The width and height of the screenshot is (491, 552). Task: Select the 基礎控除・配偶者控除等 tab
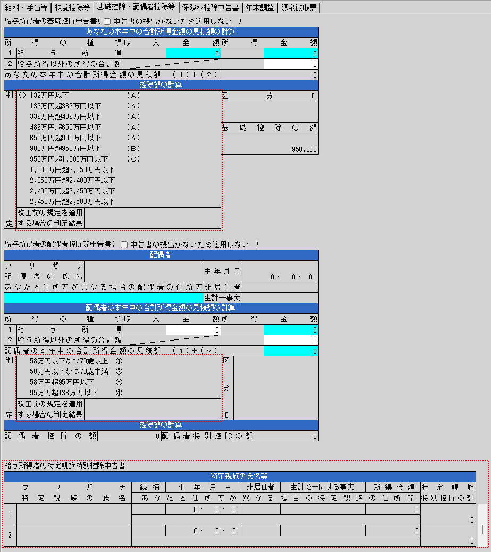point(136,7)
